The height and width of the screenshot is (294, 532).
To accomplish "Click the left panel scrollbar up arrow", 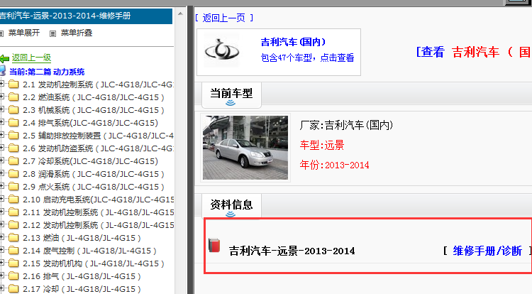I will 180,14.
